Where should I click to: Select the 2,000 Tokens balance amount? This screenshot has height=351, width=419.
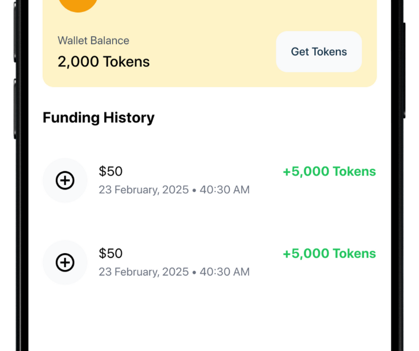(x=104, y=62)
